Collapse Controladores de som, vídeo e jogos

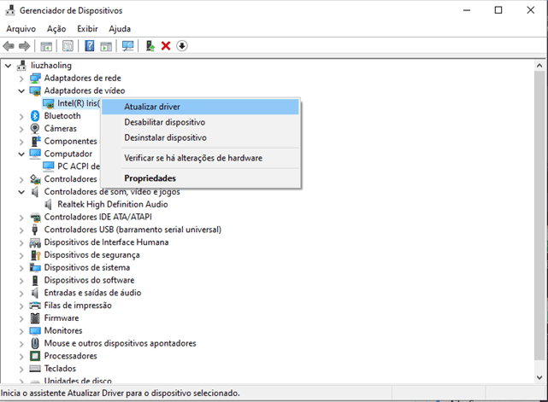(x=21, y=192)
